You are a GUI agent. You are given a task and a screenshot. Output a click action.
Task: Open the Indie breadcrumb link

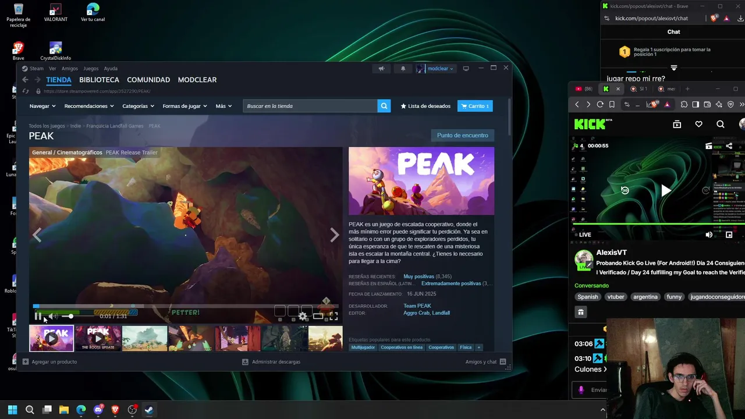coord(76,126)
